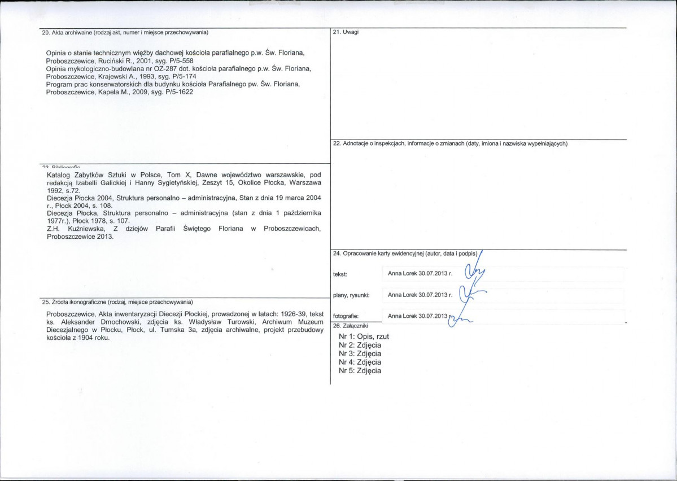Viewport: 677px width, 481px height.
Task: Click the section 20 Akta archiwalne heading
Action: 125,32
